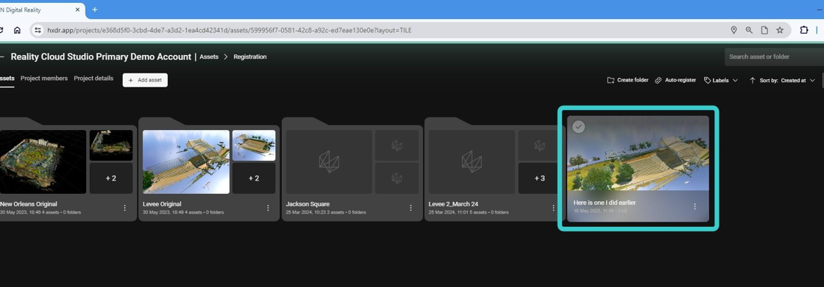Screen dimensions: 824x287
Task: Click the New Orleans Original folder name
Action: 29,204
